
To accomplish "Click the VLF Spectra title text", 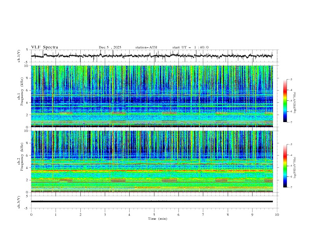I will pyautogui.click(x=45, y=47).
